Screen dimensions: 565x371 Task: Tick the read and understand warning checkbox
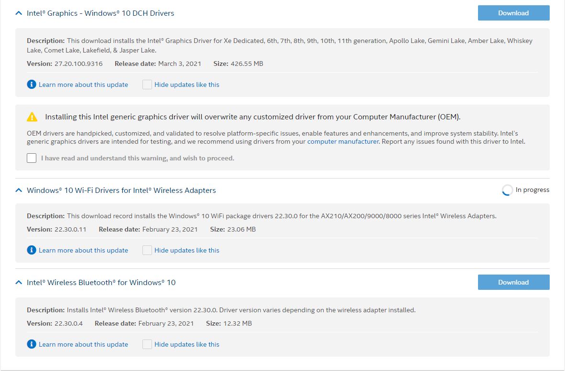tap(32, 158)
